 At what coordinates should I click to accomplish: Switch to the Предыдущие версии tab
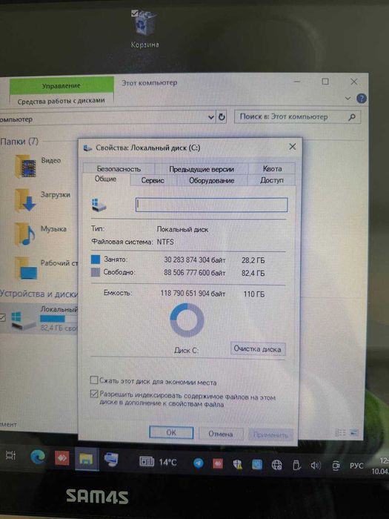[x=202, y=169]
